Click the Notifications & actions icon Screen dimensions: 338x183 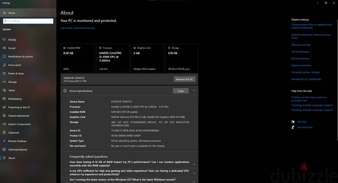[x=4, y=56]
